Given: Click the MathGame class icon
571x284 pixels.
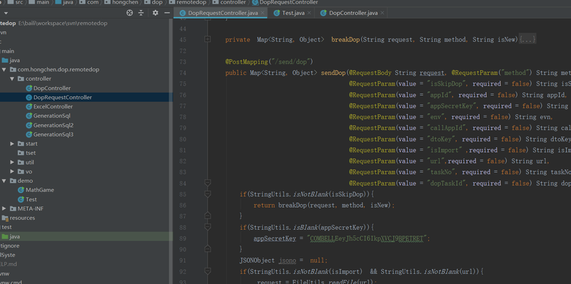Looking at the screenshot, I should (21, 190).
